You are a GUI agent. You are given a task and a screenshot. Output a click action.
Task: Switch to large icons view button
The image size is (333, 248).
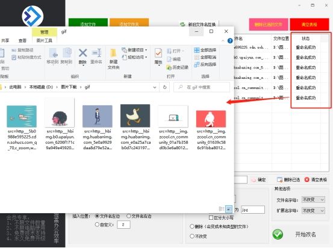228,209
